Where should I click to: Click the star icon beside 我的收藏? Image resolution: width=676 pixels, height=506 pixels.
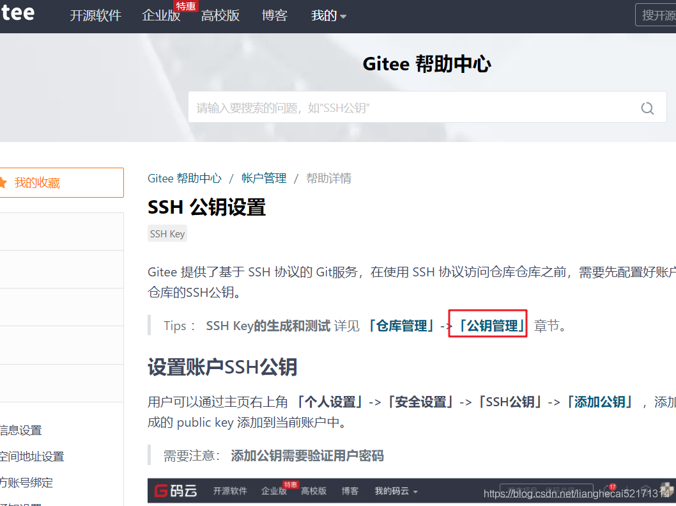pos(3,182)
